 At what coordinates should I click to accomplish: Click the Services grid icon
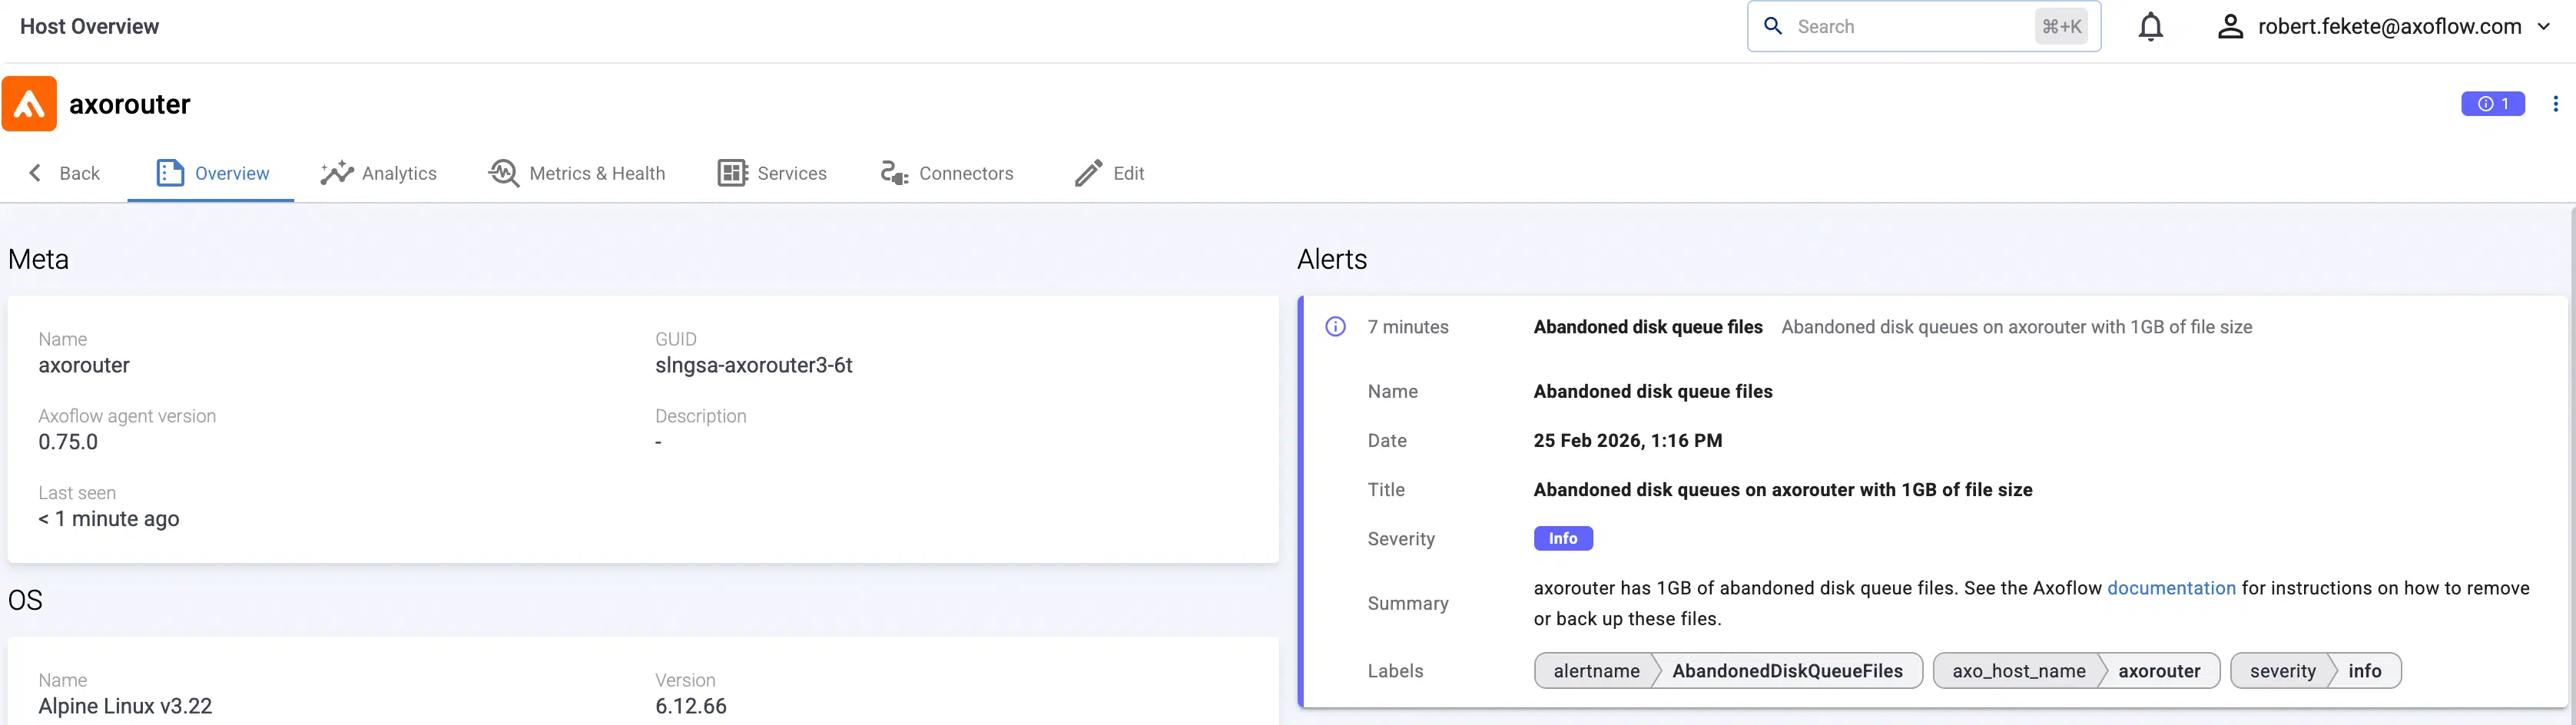[732, 173]
